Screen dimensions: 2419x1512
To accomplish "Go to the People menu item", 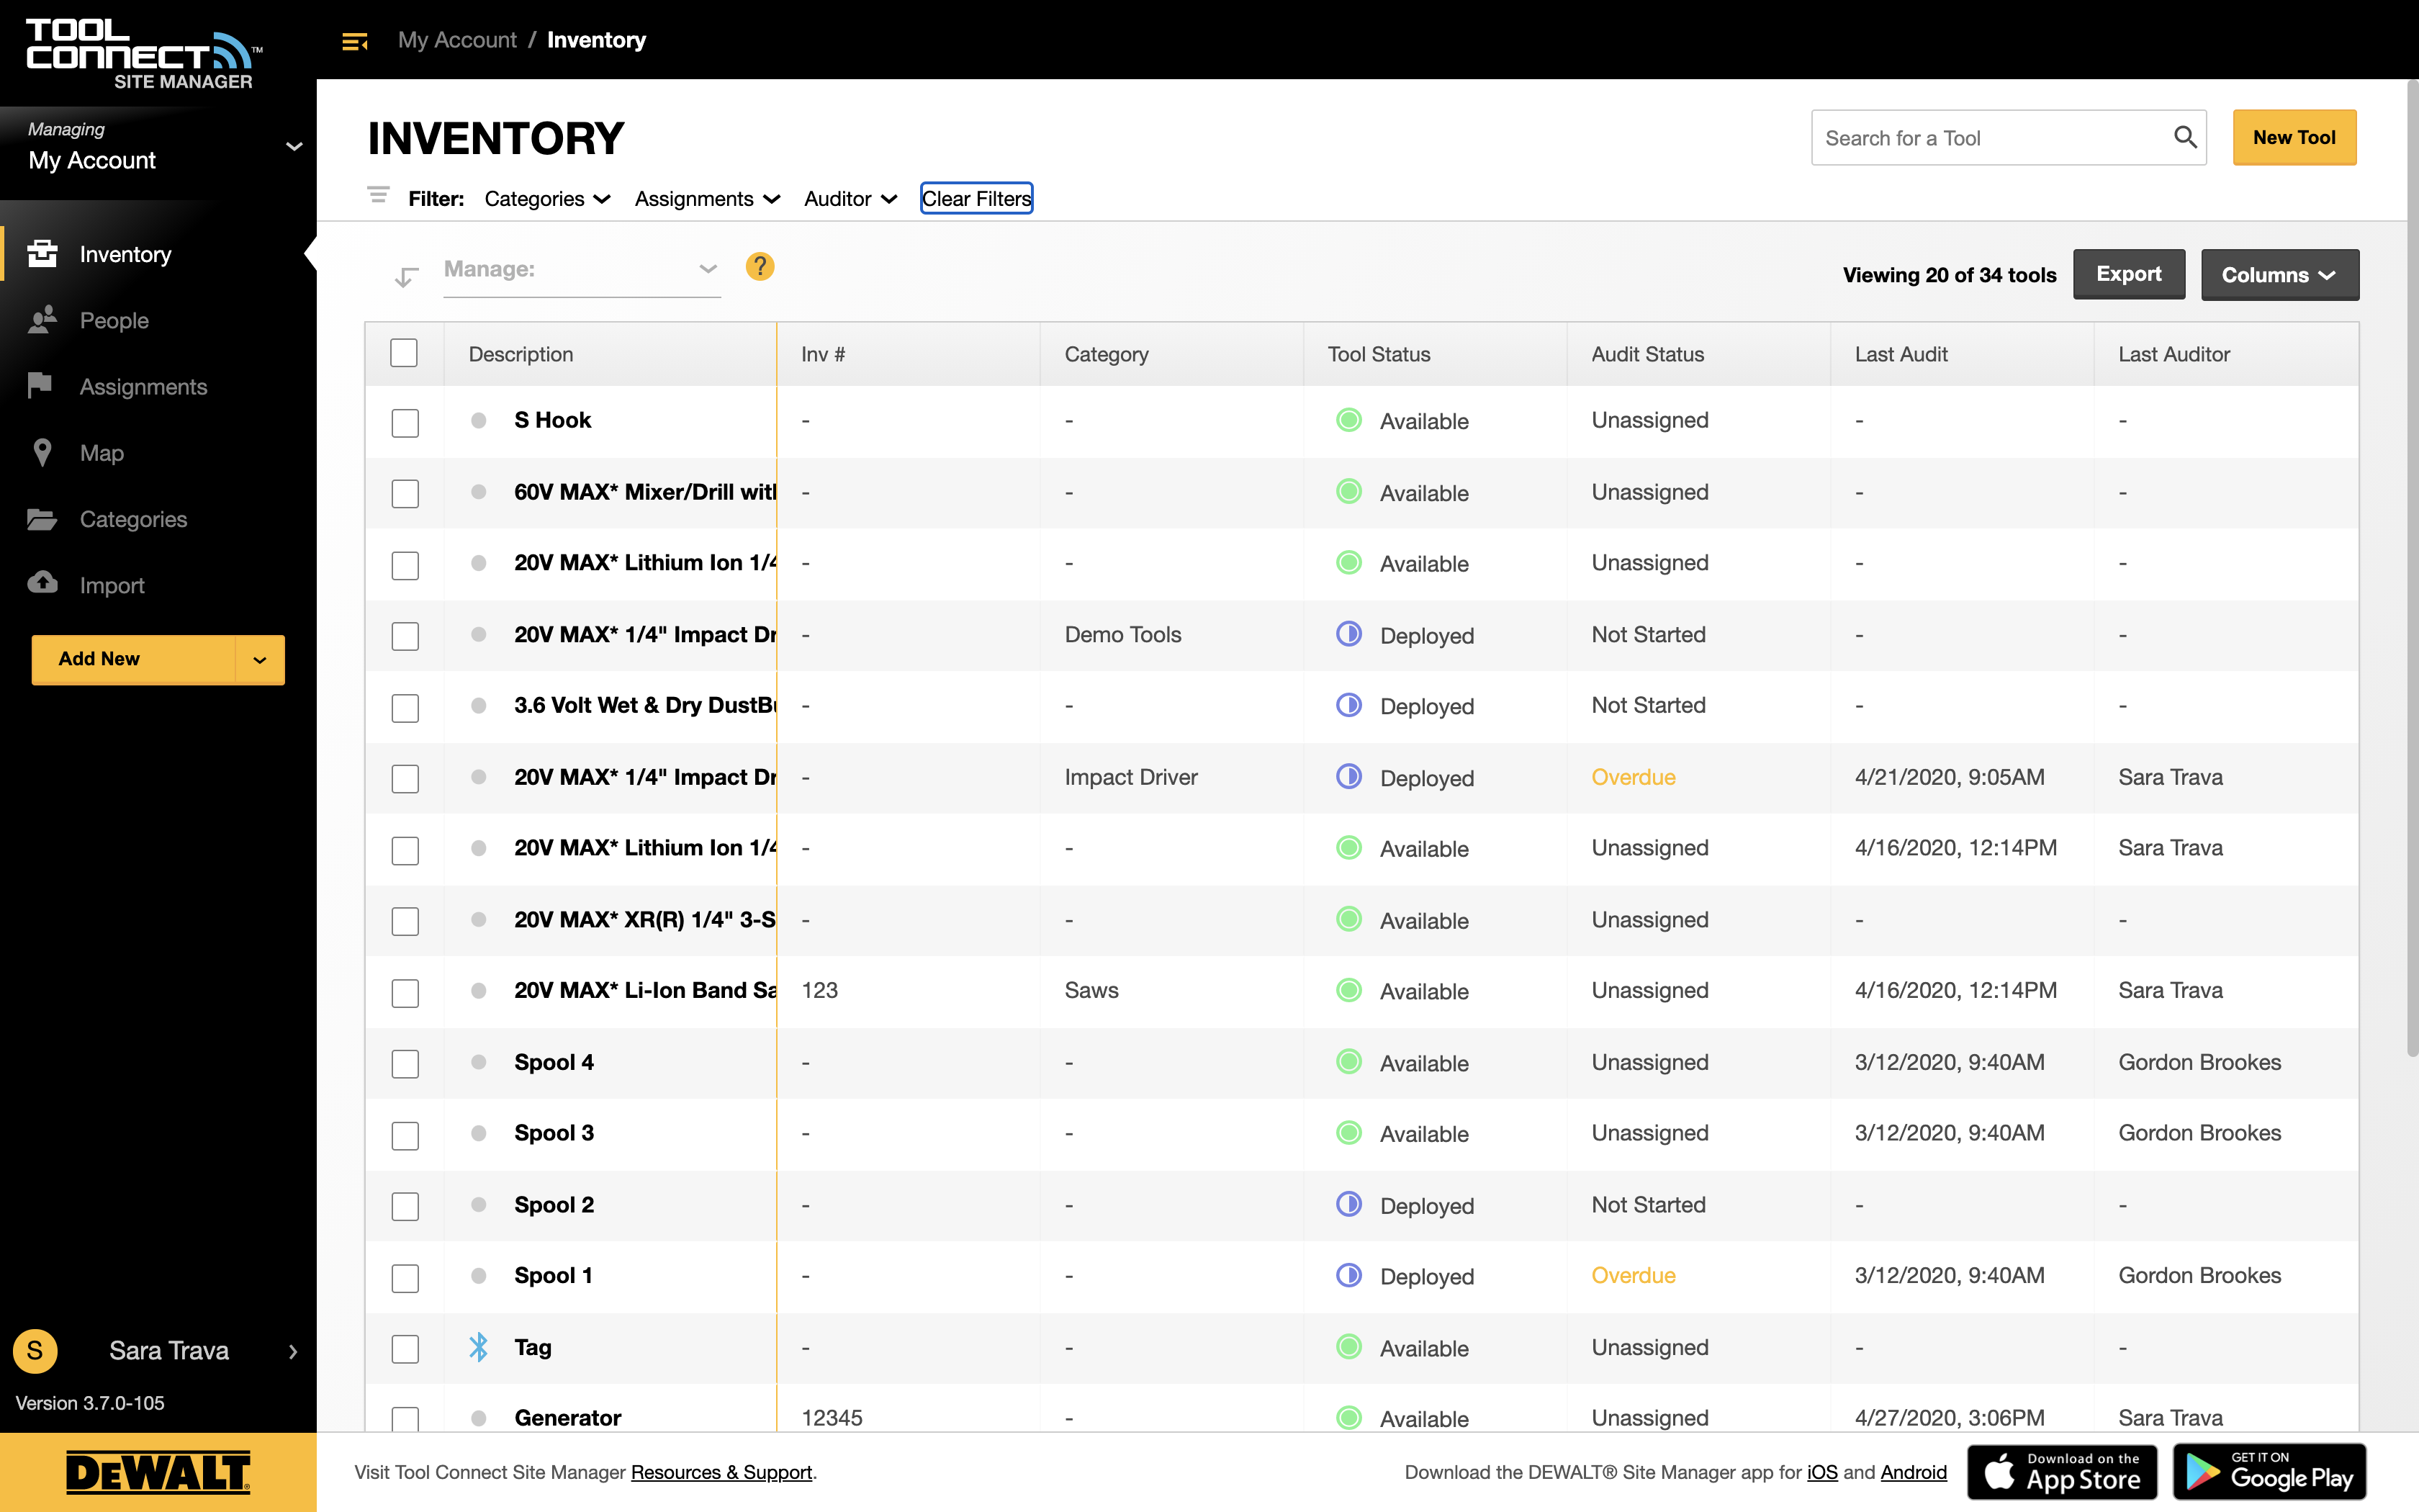I will coord(114,321).
